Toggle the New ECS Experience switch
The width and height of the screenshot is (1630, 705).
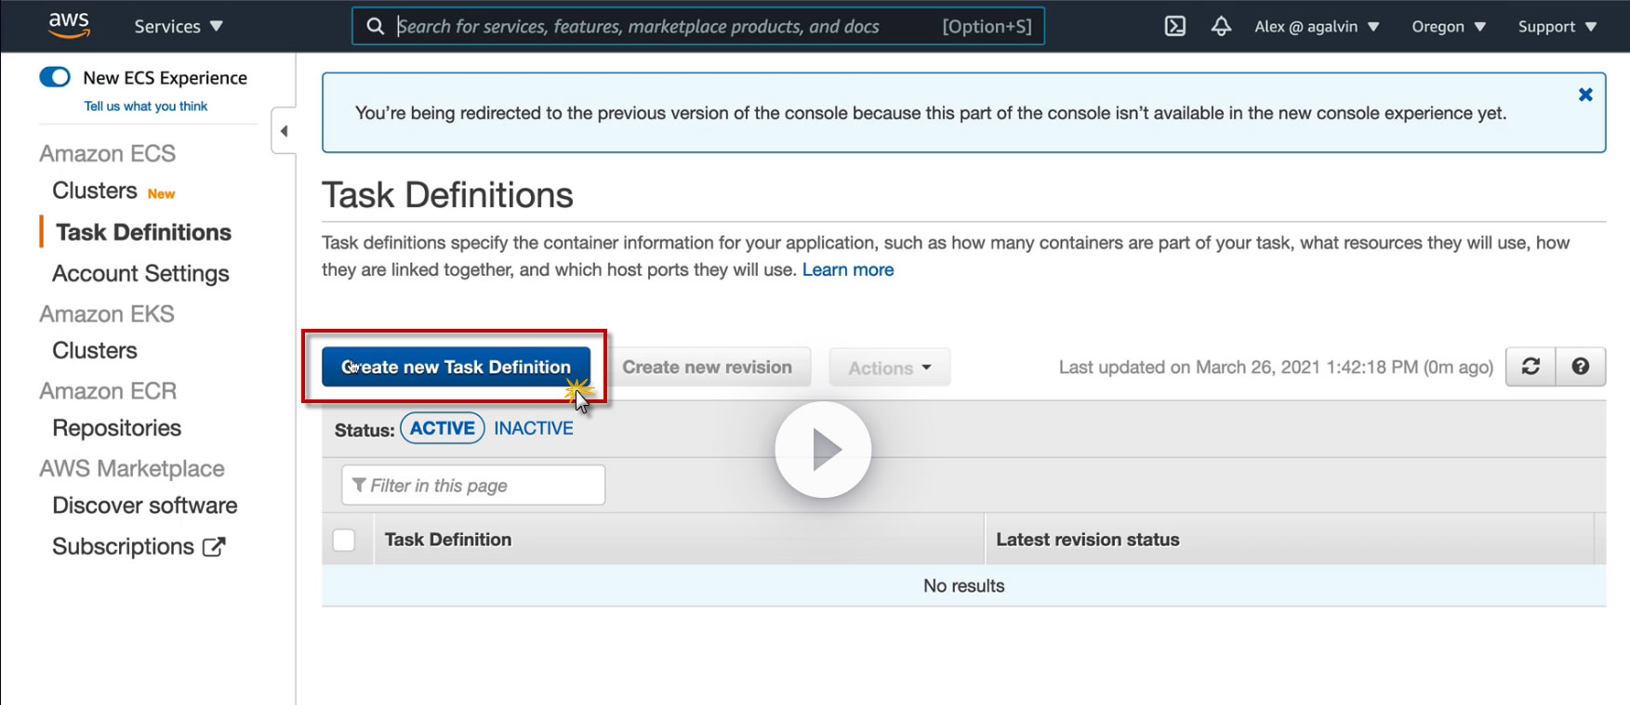pos(55,77)
